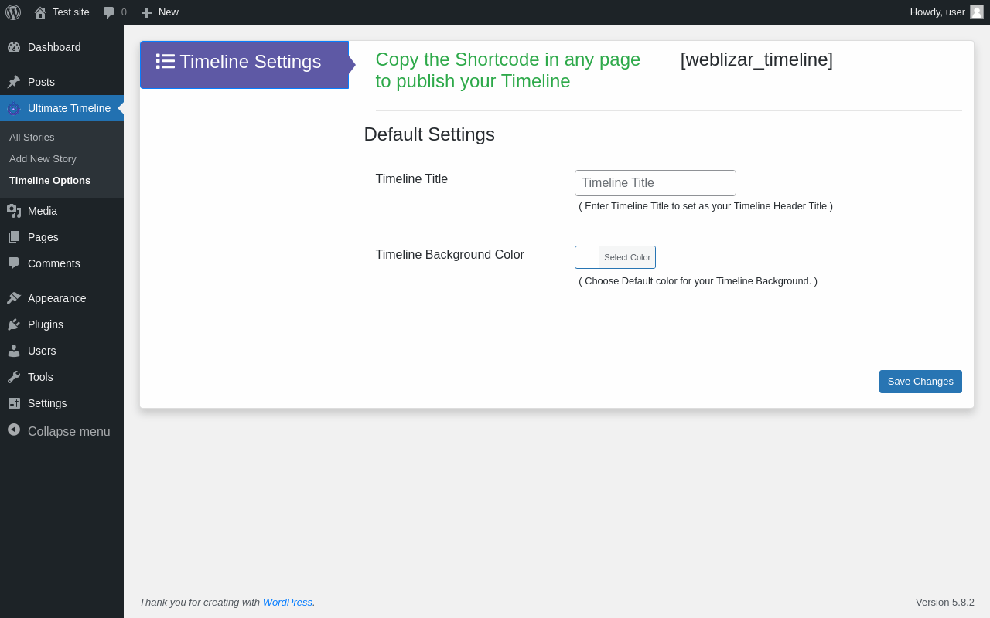Click the Pages sidebar icon
Image resolution: width=990 pixels, height=618 pixels.
(14, 237)
